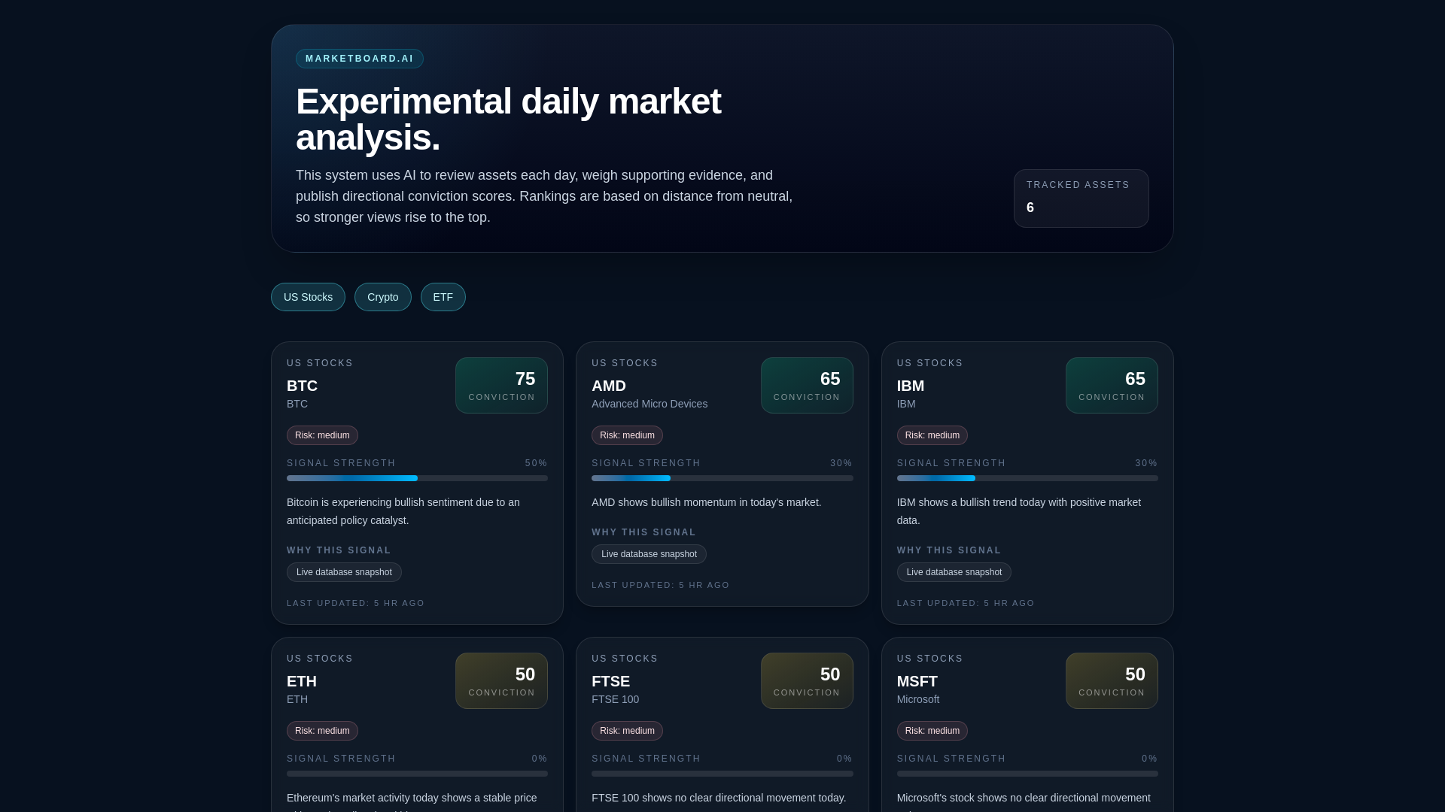This screenshot has width=1445, height=812.
Task: Open the BTC 75 conviction badge
Action: point(501,385)
